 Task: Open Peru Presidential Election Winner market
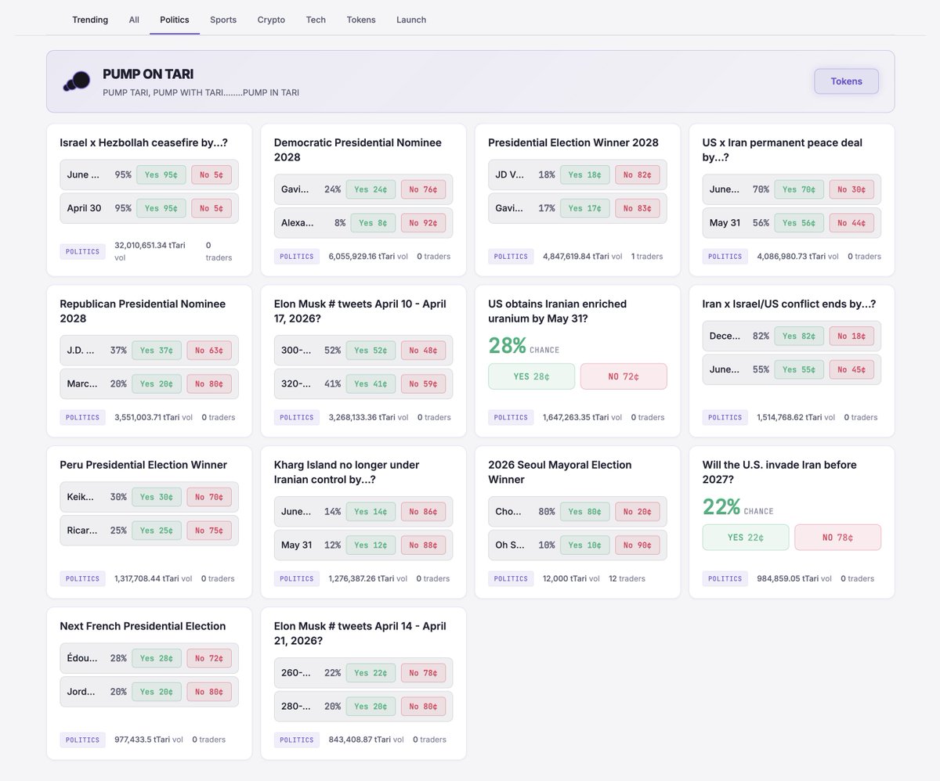143,466
